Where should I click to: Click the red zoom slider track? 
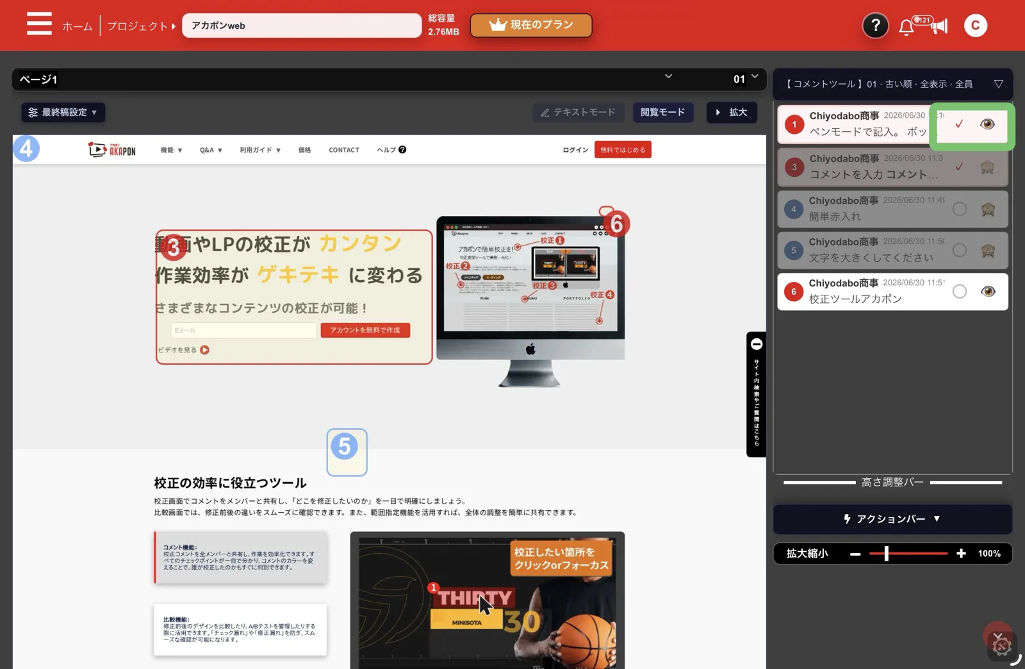(908, 554)
